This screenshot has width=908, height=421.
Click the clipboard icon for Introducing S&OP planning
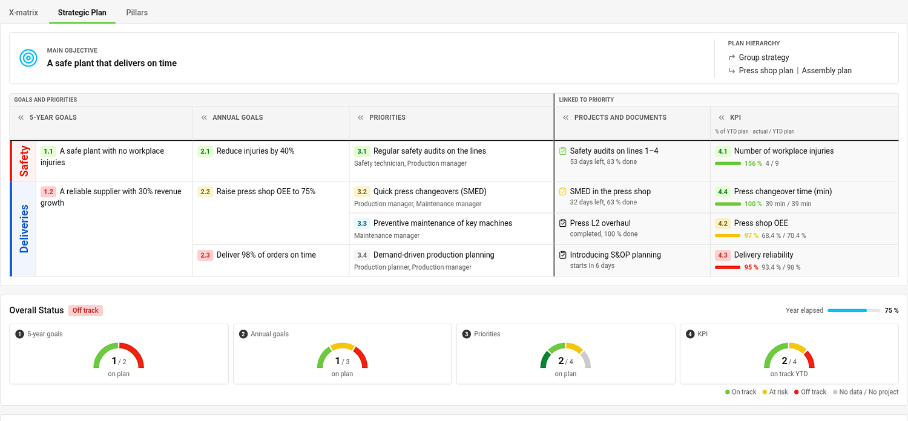coord(563,255)
